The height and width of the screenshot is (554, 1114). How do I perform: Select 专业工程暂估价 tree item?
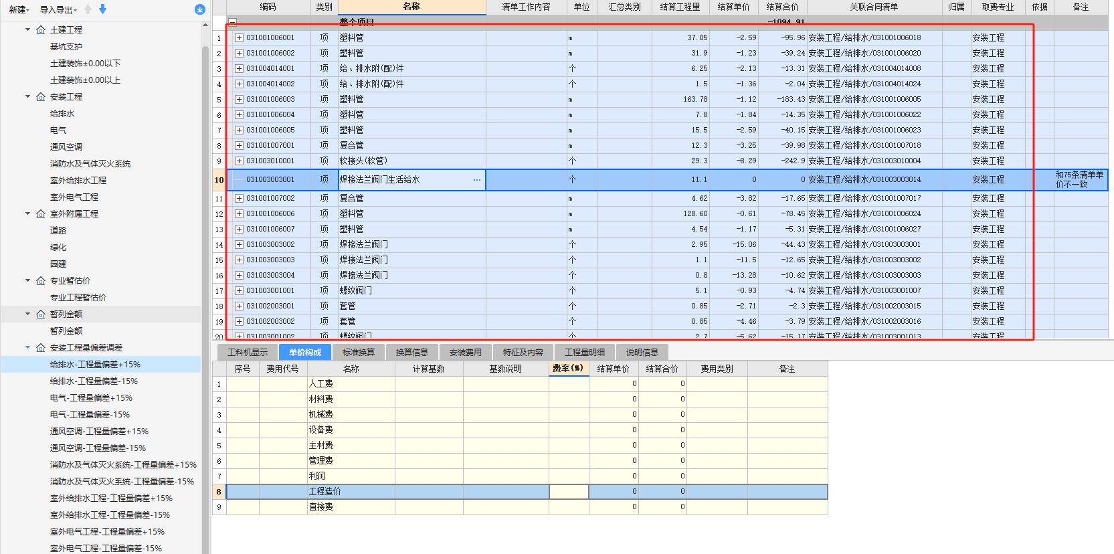[x=78, y=297]
